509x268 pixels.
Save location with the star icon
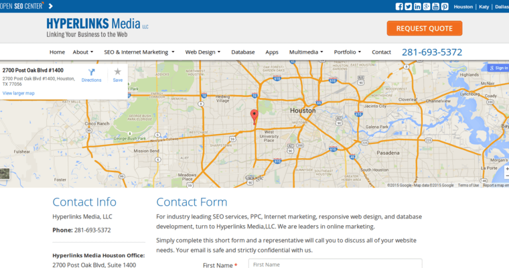(x=117, y=72)
